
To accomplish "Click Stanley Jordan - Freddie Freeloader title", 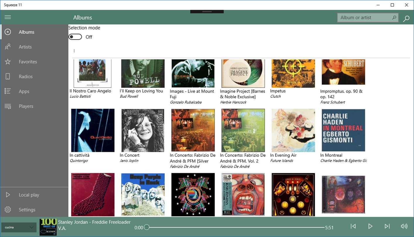I will (94, 222).
